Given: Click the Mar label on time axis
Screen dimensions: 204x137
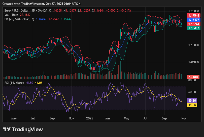Looking at the screenshot, I should (x=108, y=118).
